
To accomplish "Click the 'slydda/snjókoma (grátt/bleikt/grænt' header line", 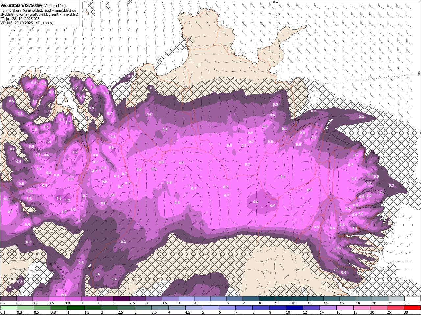I will [x=39, y=14].
